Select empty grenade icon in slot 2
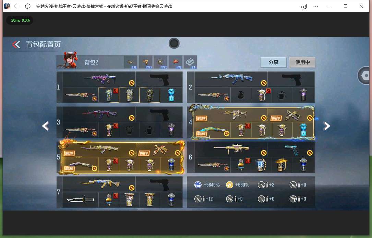Image resolution: width=372 pixels, height=238 pixels. point(241,95)
